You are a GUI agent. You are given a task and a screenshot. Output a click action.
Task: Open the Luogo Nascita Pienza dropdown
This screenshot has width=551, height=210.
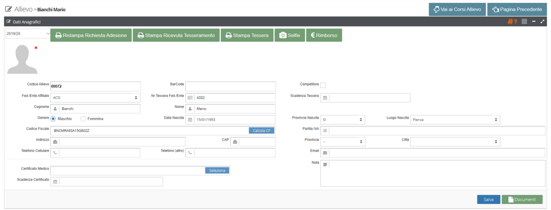click(455, 120)
